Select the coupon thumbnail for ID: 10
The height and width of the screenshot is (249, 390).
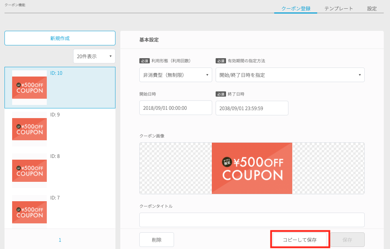tap(29, 88)
